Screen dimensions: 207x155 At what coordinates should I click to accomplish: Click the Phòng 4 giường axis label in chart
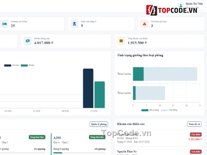point(124,93)
